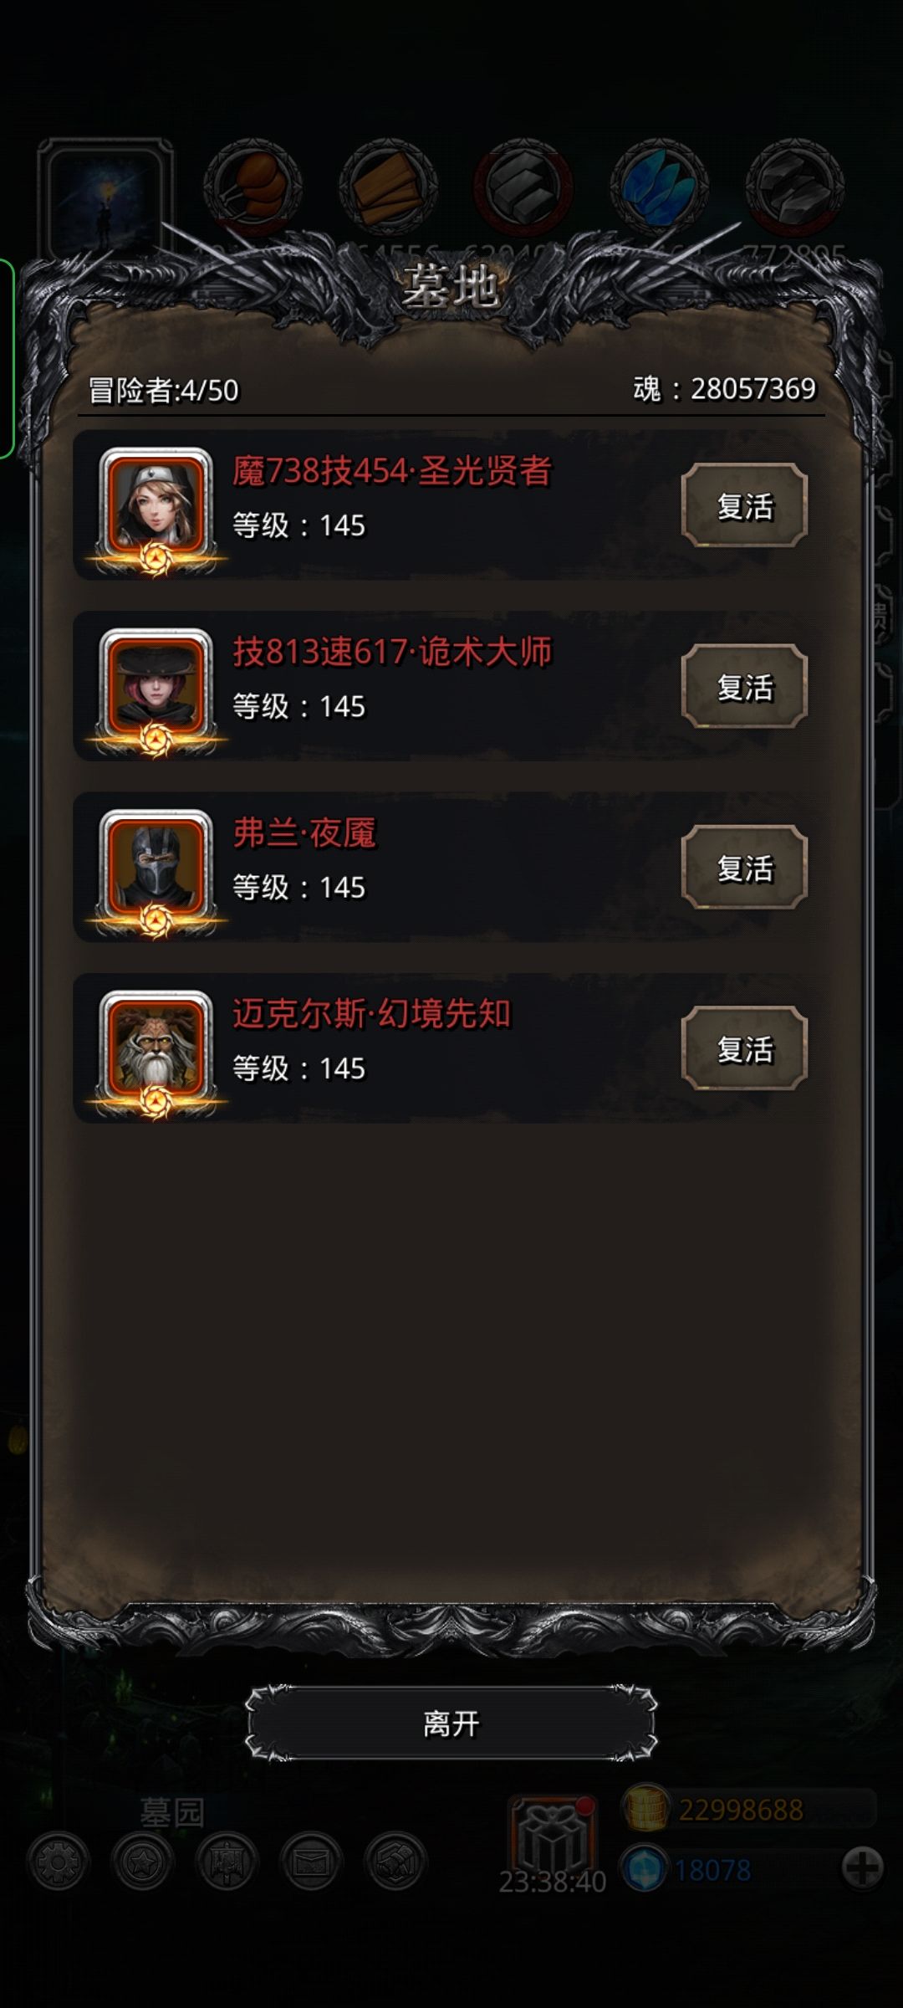Tap the gold coins stack icon
The image size is (903, 2008).
click(645, 1808)
